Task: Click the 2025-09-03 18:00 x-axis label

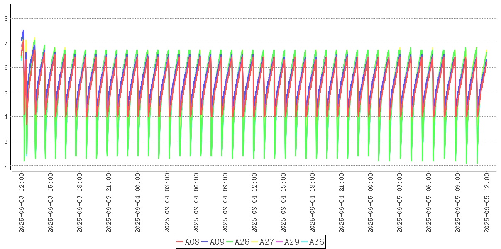Action: click(x=80, y=203)
